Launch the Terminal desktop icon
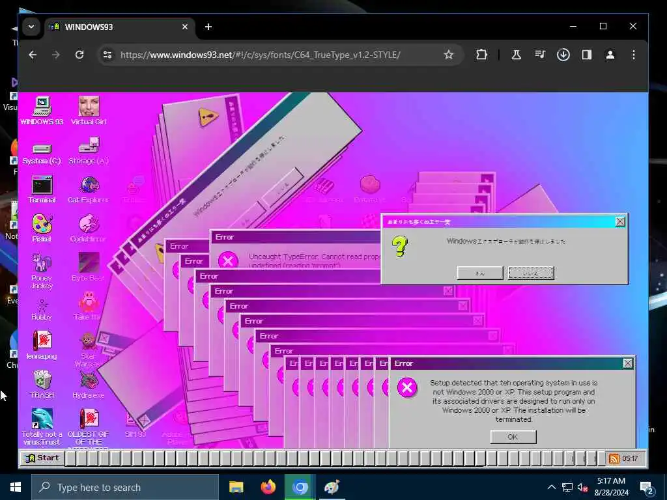The image size is (667, 500). coord(42,190)
